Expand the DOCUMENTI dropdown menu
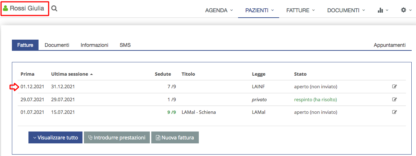The image size is (416, 156). 346,10
